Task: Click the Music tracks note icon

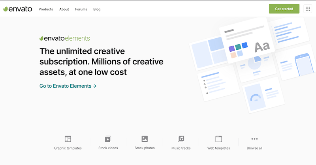Action: [x=181, y=139]
